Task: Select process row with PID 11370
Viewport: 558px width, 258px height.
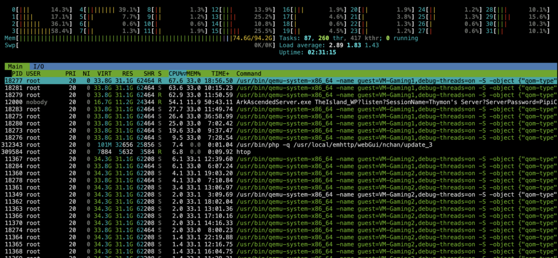Action: 281,223
